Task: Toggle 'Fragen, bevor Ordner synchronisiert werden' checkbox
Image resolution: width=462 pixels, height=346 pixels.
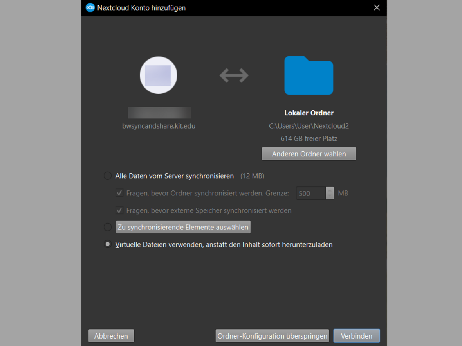Action: 119,193
